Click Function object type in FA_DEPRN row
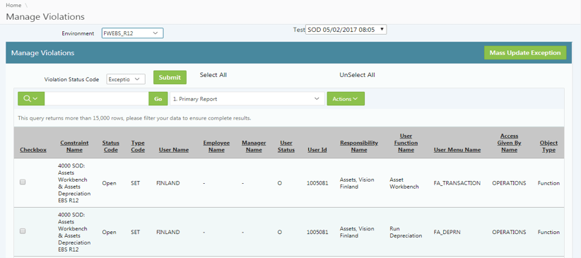The height and width of the screenshot is (258, 581). (x=548, y=232)
